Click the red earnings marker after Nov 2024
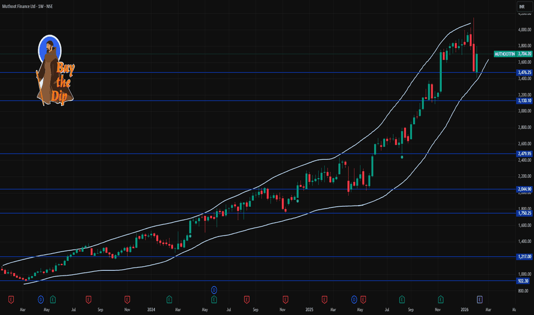 click(285, 300)
